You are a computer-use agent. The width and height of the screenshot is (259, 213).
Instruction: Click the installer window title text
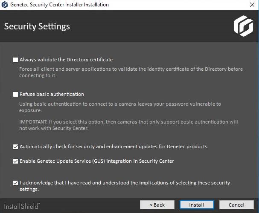(x=59, y=5)
